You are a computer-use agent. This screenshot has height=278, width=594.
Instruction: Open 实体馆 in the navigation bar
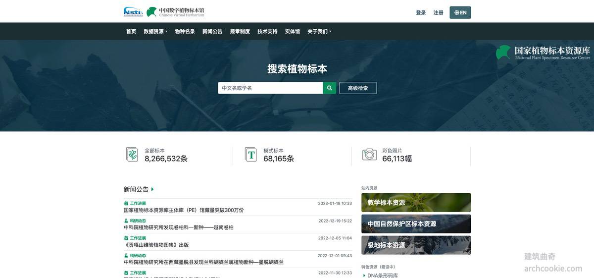(x=293, y=31)
